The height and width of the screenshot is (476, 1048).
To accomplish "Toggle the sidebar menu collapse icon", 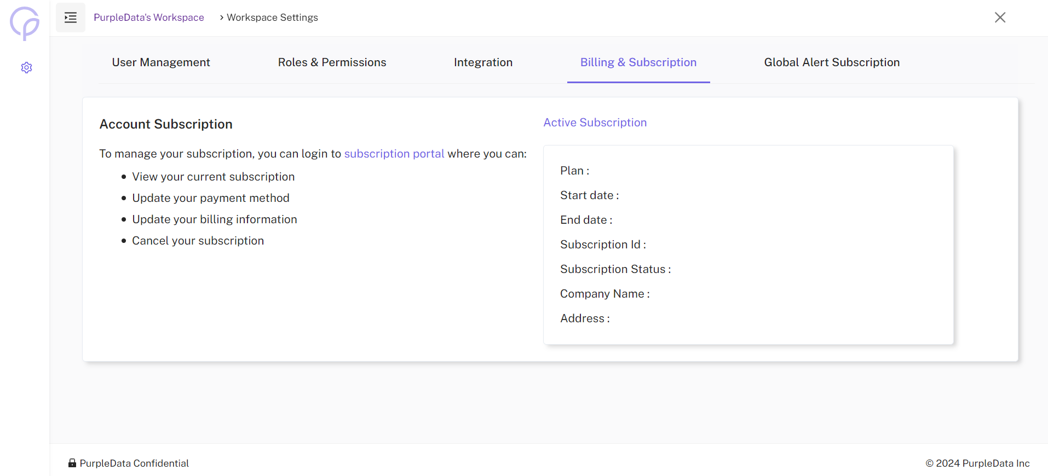I will pyautogui.click(x=71, y=18).
